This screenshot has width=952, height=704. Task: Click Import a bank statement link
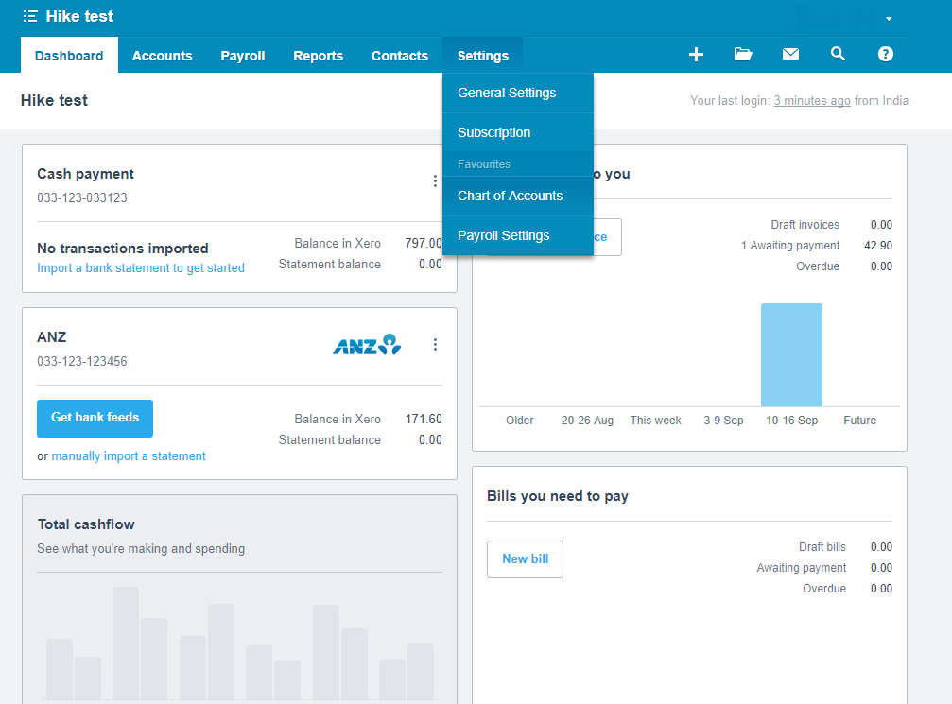[141, 268]
